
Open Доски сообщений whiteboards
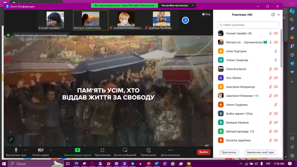125,152
